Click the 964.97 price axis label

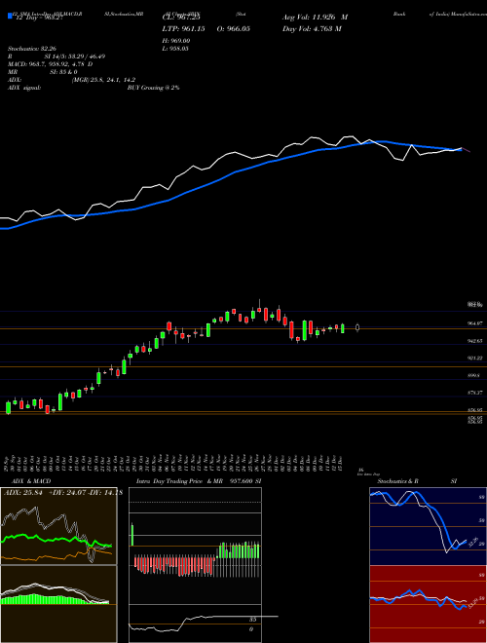coord(475,323)
